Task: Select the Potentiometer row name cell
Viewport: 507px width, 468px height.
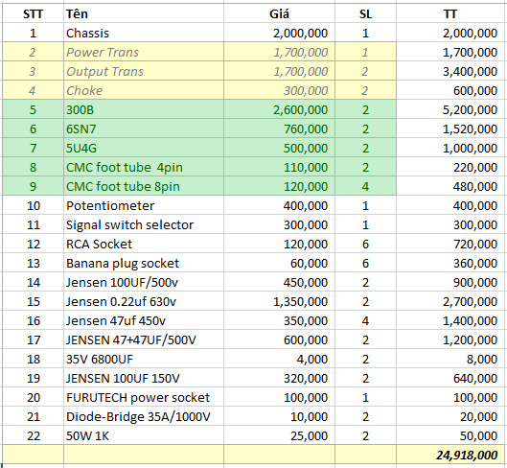Action: click(144, 205)
